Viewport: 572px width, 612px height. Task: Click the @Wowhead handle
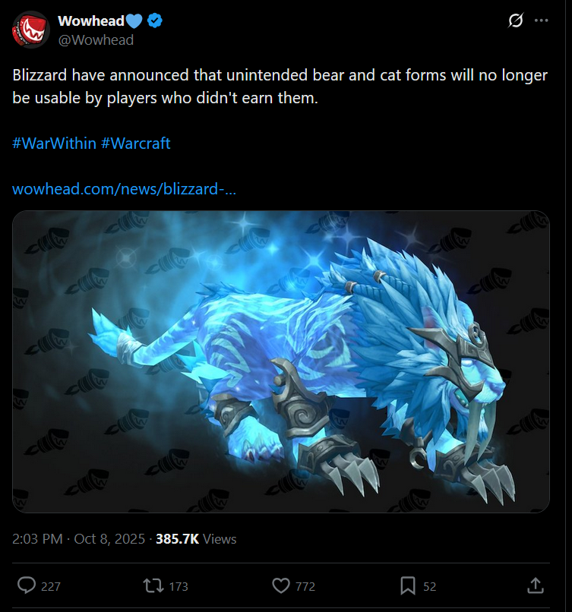pyautogui.click(x=96, y=39)
